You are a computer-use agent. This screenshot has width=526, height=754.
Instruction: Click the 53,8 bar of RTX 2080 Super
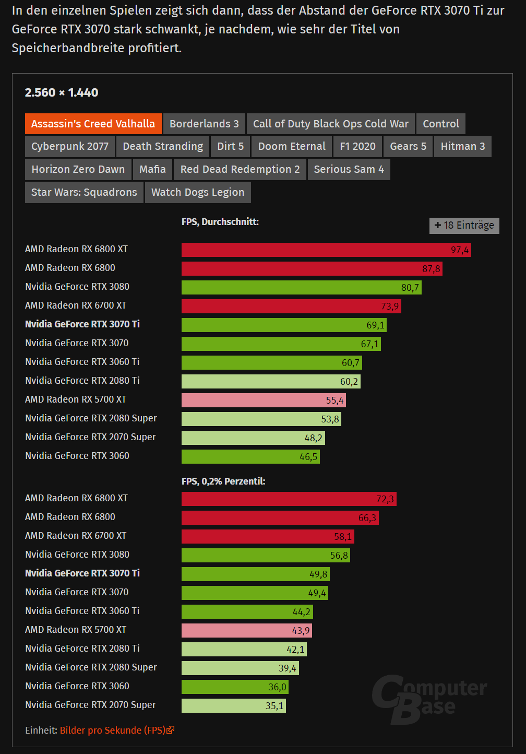[261, 419]
